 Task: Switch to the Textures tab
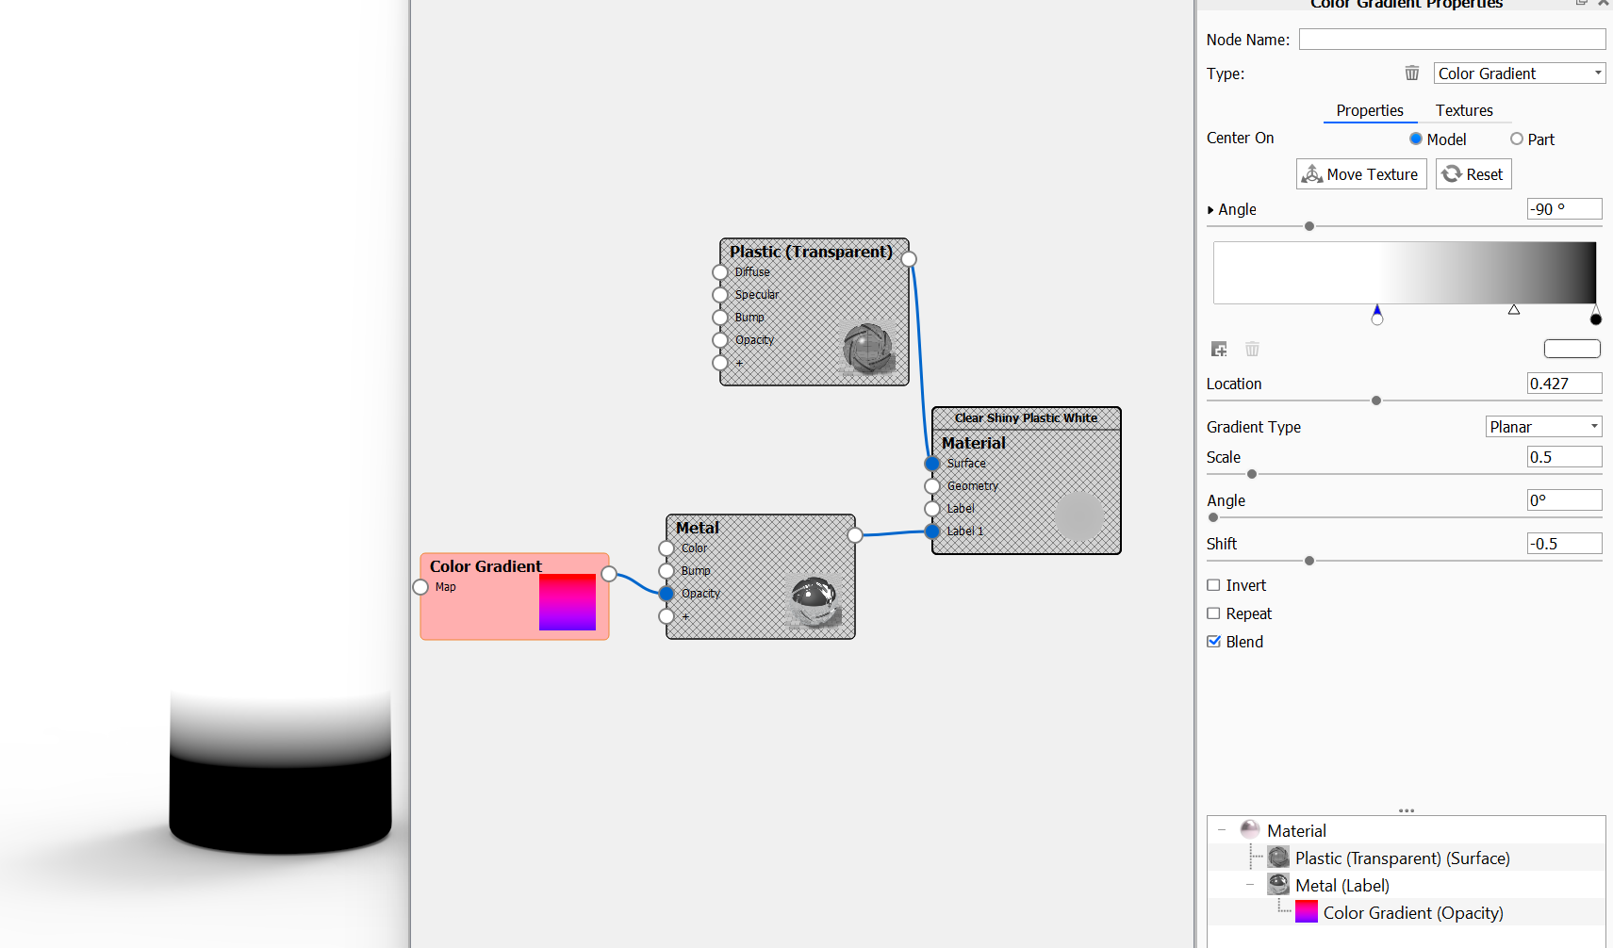click(1464, 110)
